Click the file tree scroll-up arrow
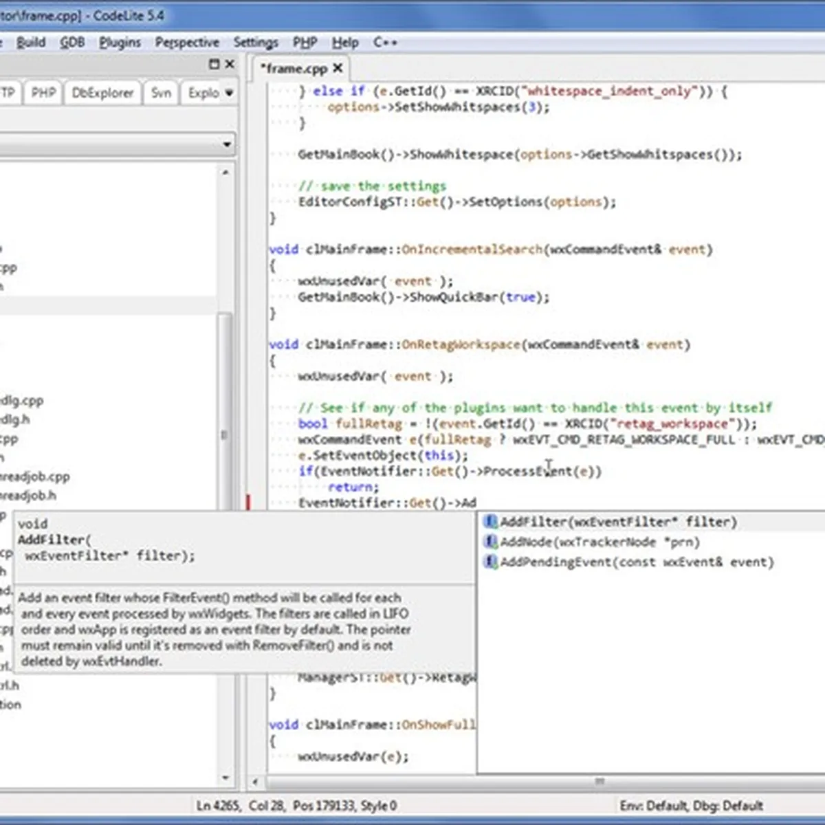825x825 pixels. 225,173
